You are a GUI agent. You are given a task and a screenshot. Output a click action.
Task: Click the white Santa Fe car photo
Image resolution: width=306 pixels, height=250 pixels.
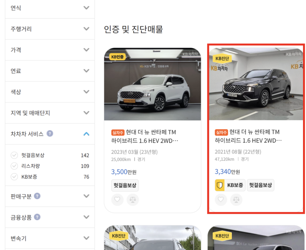point(152,86)
